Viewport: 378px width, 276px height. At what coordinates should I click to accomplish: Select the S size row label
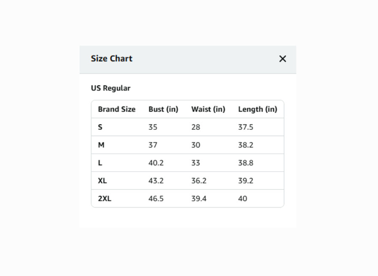[x=100, y=127]
